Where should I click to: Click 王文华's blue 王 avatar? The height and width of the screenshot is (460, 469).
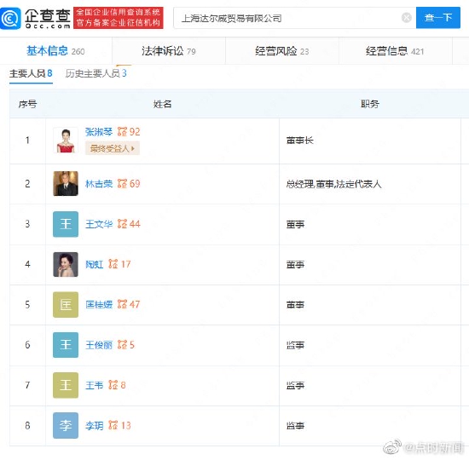66,224
